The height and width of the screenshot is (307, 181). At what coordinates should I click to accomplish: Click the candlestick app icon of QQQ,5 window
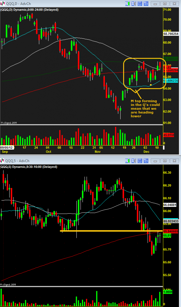click(2, 161)
